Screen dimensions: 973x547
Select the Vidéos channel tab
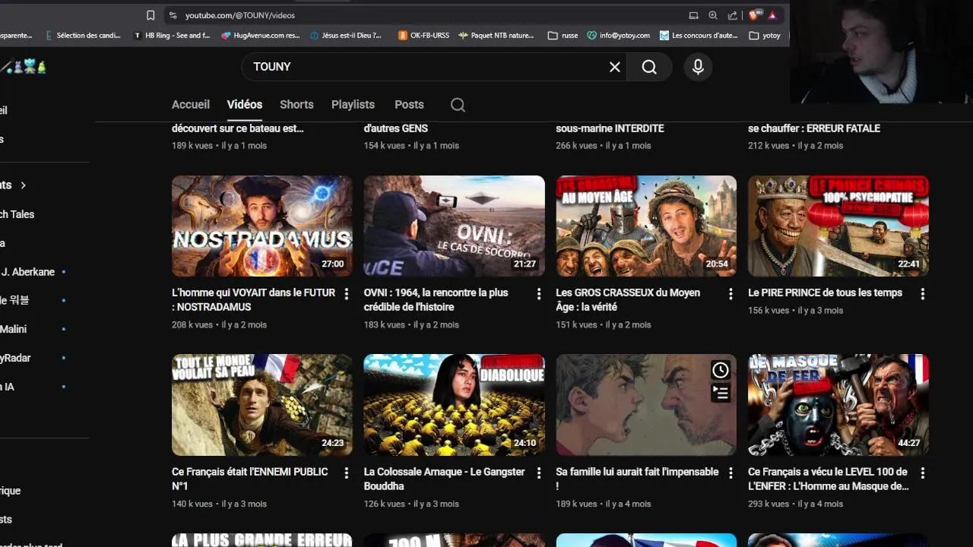point(245,105)
